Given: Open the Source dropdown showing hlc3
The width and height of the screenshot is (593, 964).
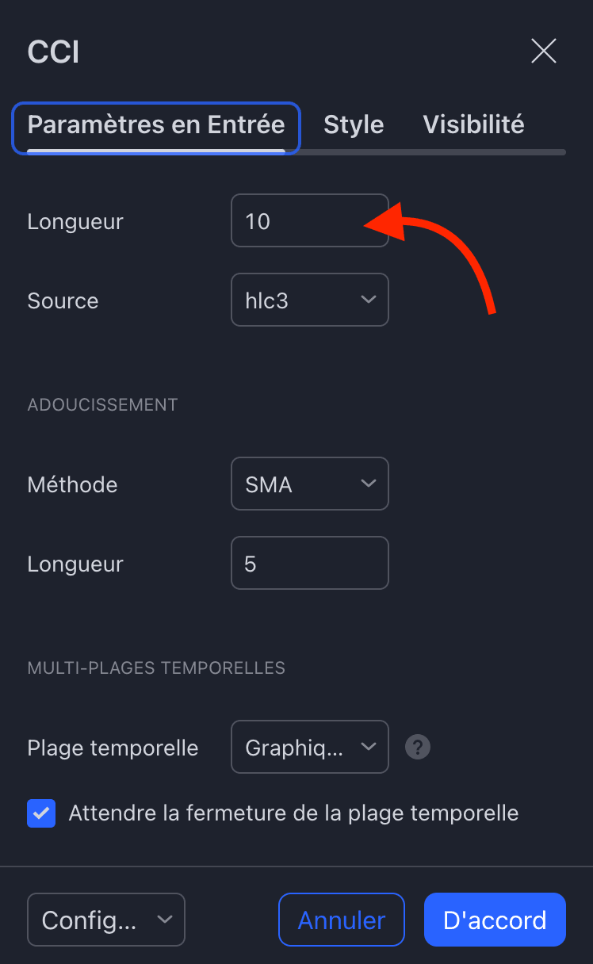Looking at the screenshot, I should [309, 300].
